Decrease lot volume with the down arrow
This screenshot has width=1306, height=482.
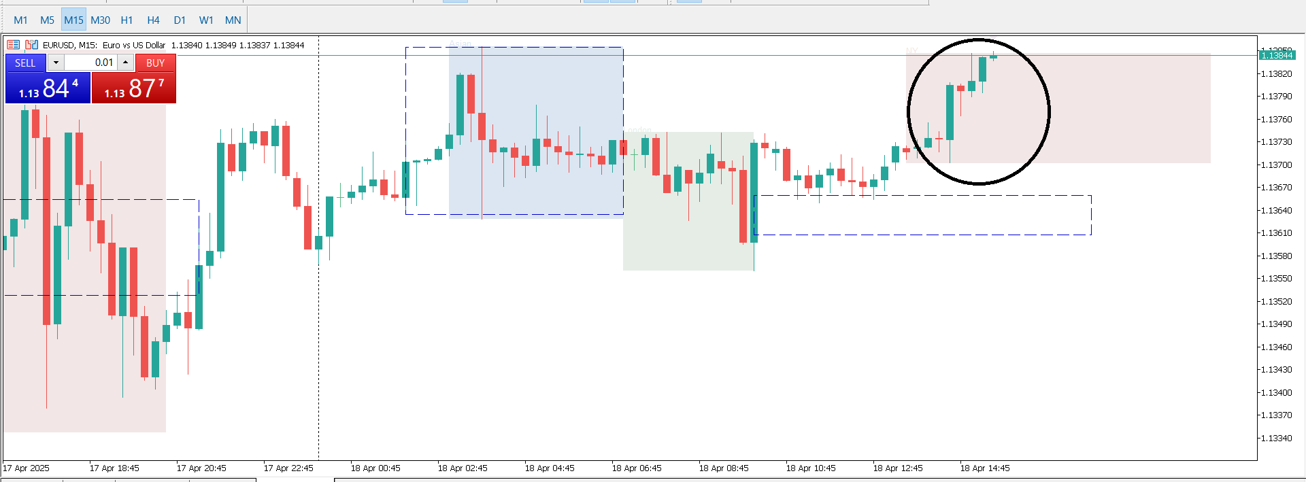pyautogui.click(x=56, y=63)
